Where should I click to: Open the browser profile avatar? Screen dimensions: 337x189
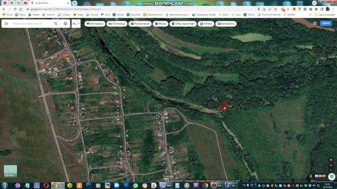click(x=328, y=9)
